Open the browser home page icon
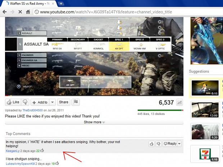The image size is (223, 167). (x=28, y=12)
